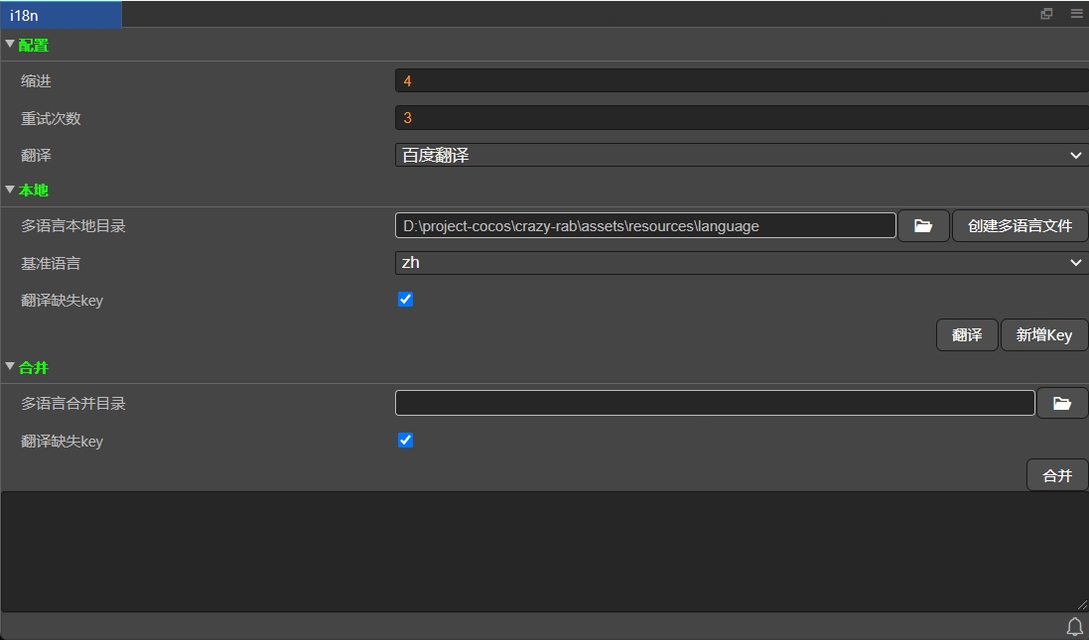
Task: Uncheck 翻译缺失key in 合并 section
Action: click(x=405, y=441)
